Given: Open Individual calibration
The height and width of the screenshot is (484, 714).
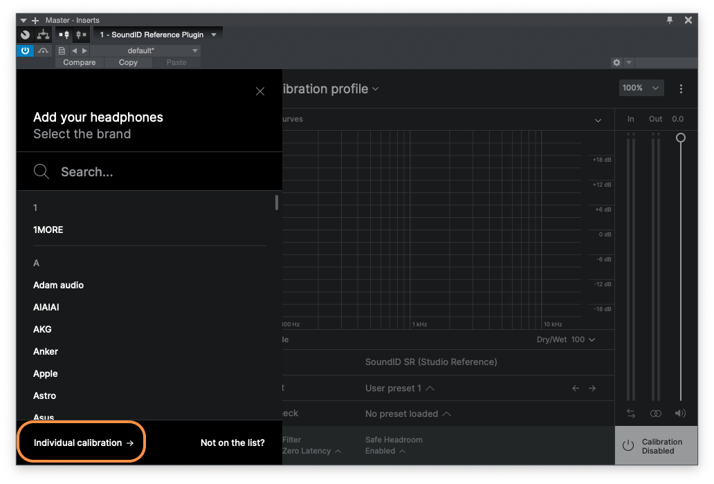Looking at the screenshot, I should click(x=83, y=443).
